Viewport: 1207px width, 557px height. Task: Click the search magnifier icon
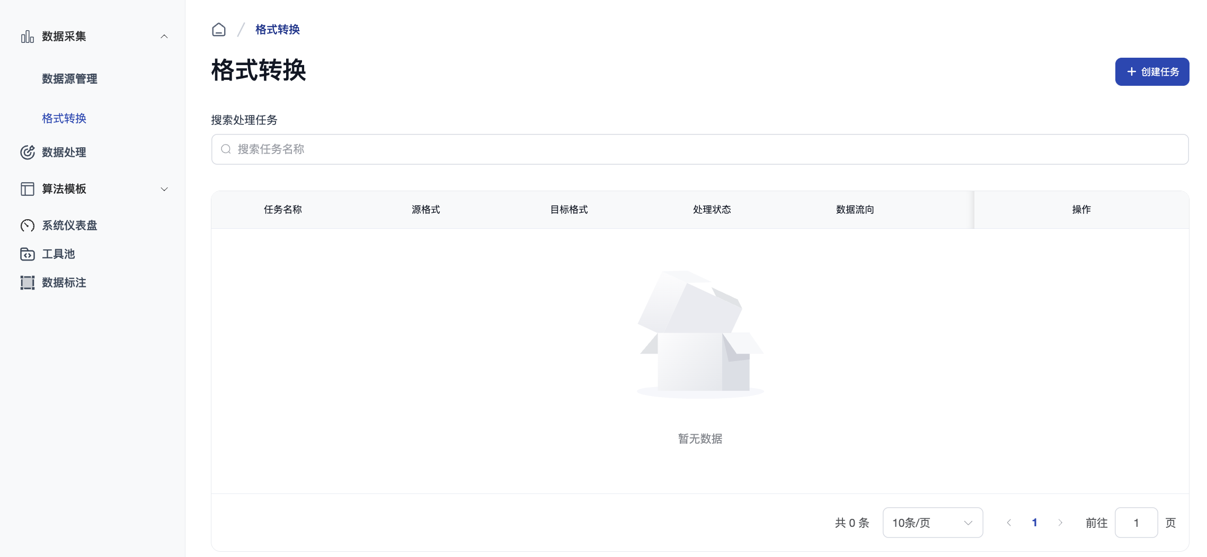tap(226, 149)
